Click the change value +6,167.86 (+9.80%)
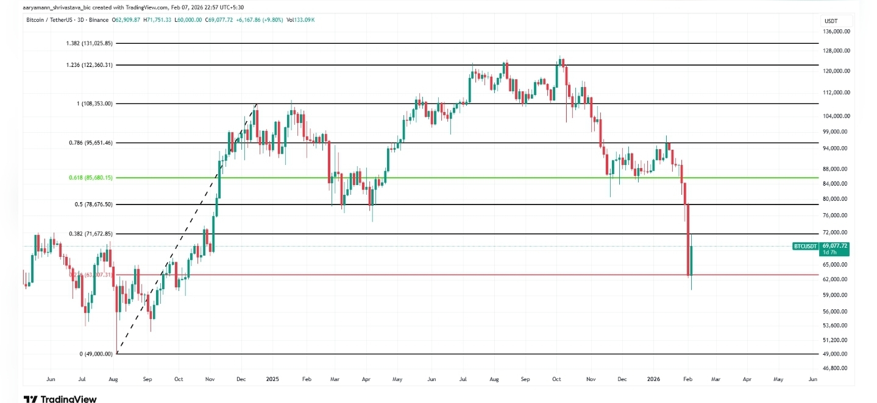Screen dimensions: 877x403 pos(259,20)
